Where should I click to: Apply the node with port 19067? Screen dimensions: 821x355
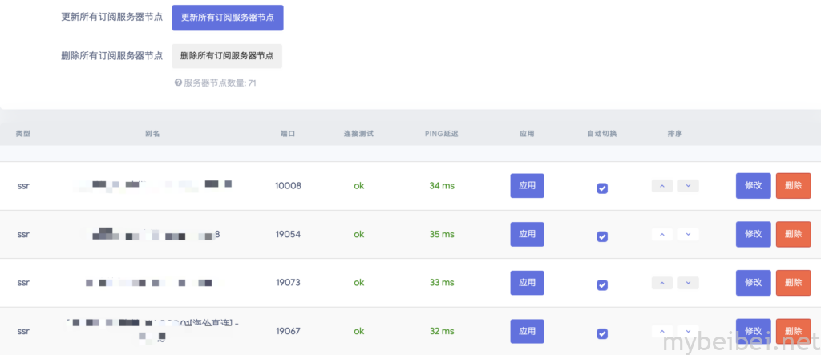(x=527, y=331)
